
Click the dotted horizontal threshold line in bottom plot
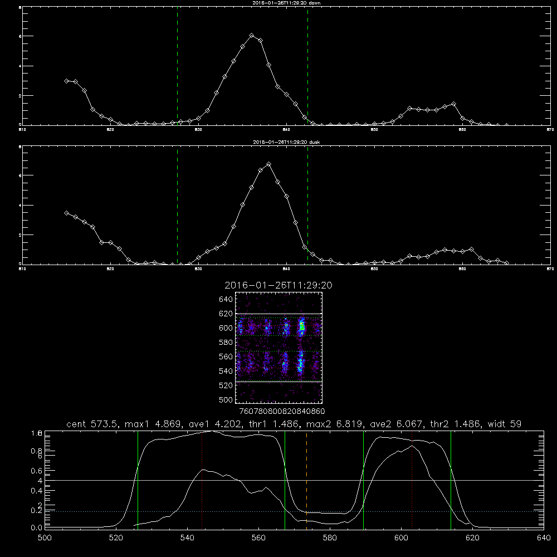pos(294,511)
